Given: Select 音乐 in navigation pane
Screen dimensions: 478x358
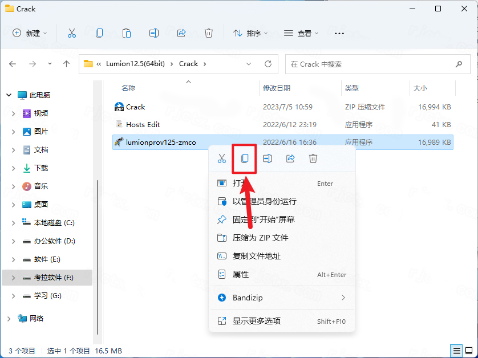Looking at the screenshot, I should 41,186.
